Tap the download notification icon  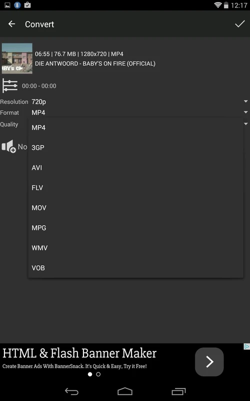tap(17, 5)
